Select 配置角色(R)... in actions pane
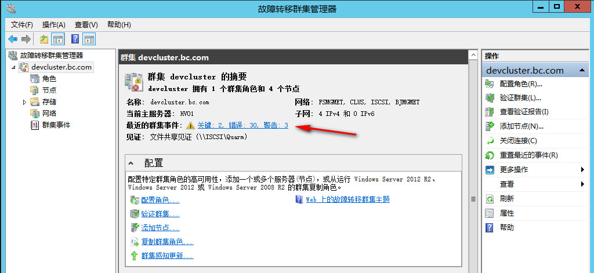 (521, 83)
